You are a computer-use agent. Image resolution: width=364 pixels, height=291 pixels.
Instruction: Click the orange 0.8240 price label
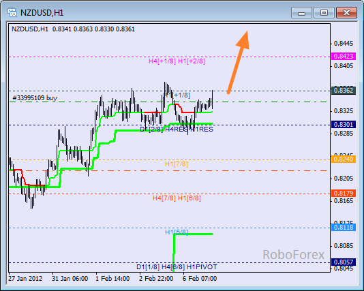point(344,159)
